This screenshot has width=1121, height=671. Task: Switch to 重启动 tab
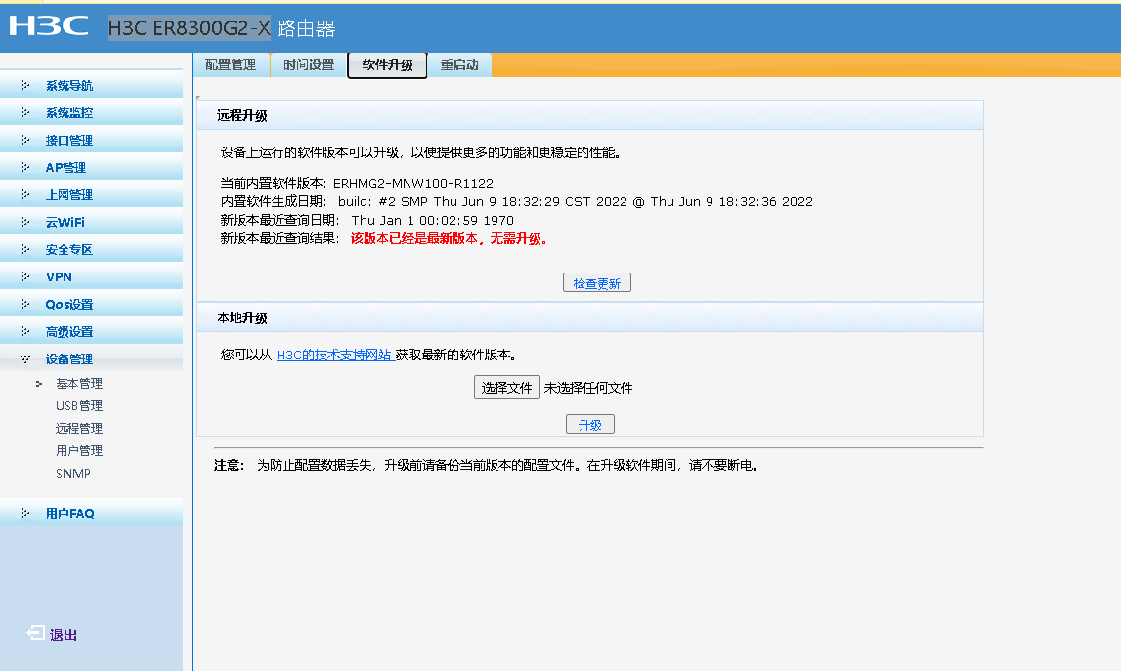point(459,65)
